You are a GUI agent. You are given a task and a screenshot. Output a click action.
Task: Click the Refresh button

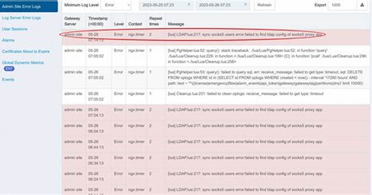pos(264,5)
